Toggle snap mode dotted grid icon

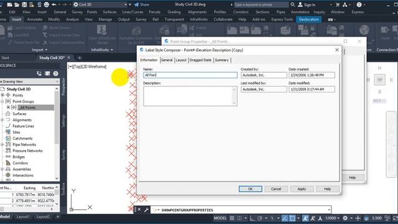click(239, 218)
